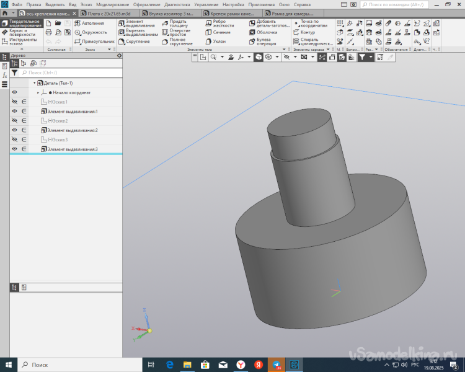The height and width of the screenshot is (372, 465).
Task: Open the tree panel settings gear
Action: pyautogui.click(x=120, y=55)
